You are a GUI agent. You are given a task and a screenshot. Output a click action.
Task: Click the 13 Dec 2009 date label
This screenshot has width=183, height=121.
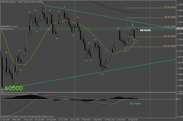click(75, 120)
